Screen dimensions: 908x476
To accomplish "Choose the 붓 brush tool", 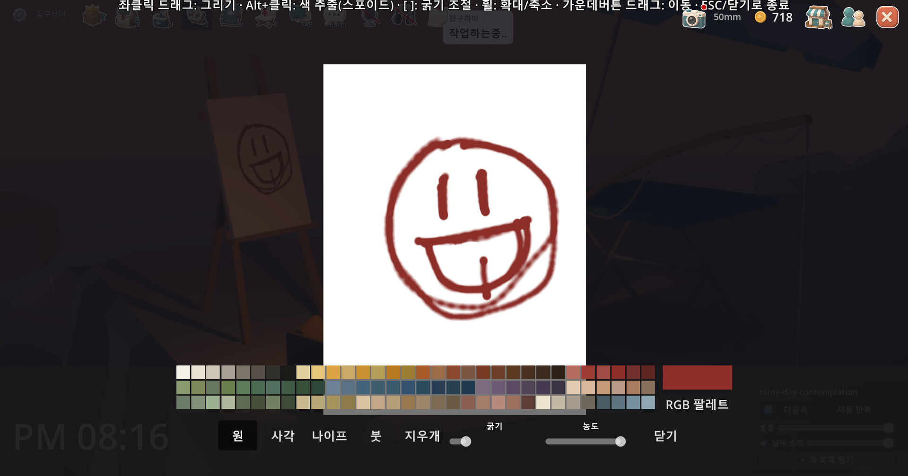I will tap(376, 435).
